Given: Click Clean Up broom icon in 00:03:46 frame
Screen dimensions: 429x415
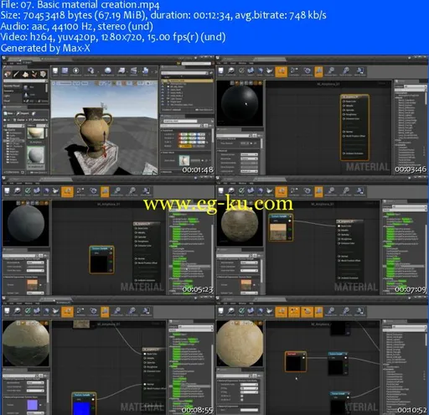Looking at the screenshot, I should point(269,71).
